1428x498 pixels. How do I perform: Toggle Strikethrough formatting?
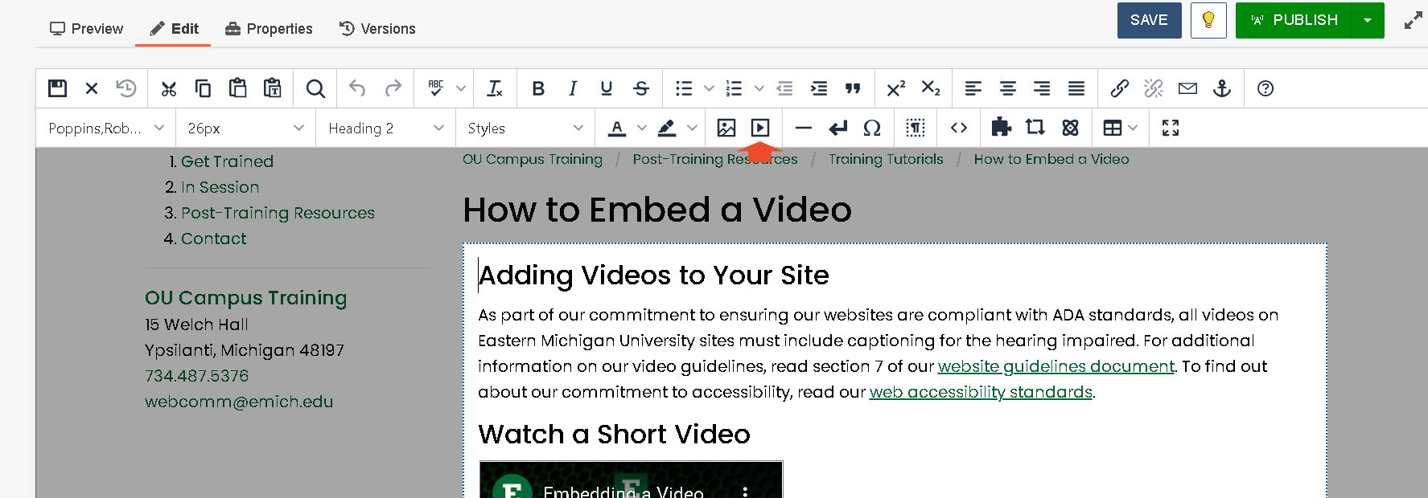641,88
